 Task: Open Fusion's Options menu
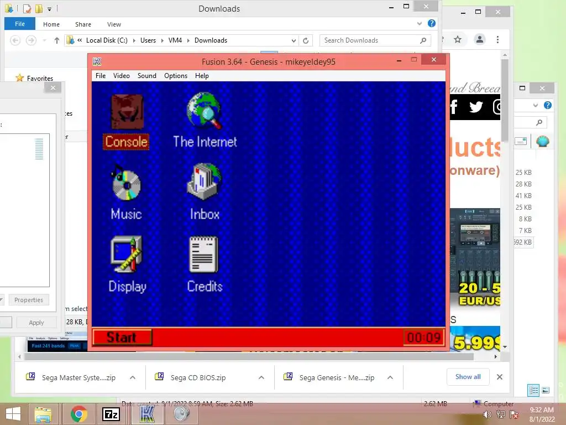click(x=175, y=75)
